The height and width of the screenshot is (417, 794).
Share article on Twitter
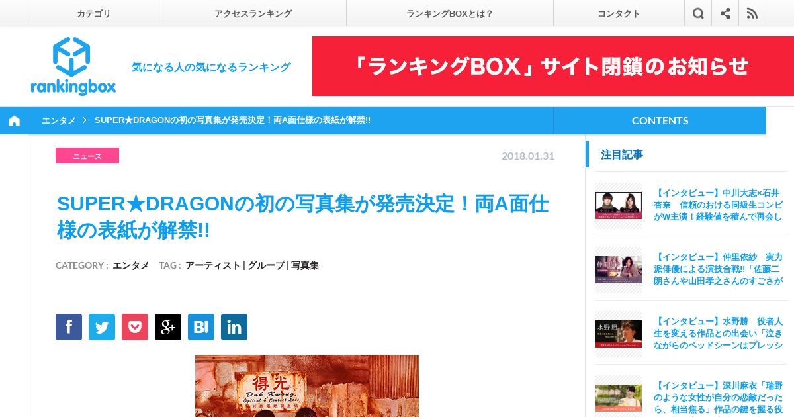[102, 327]
